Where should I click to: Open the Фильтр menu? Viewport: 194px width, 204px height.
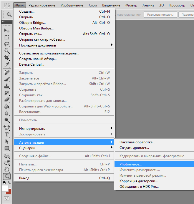coord(131,5)
